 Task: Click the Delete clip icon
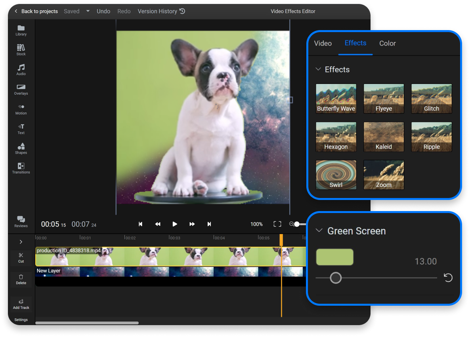[x=21, y=279]
